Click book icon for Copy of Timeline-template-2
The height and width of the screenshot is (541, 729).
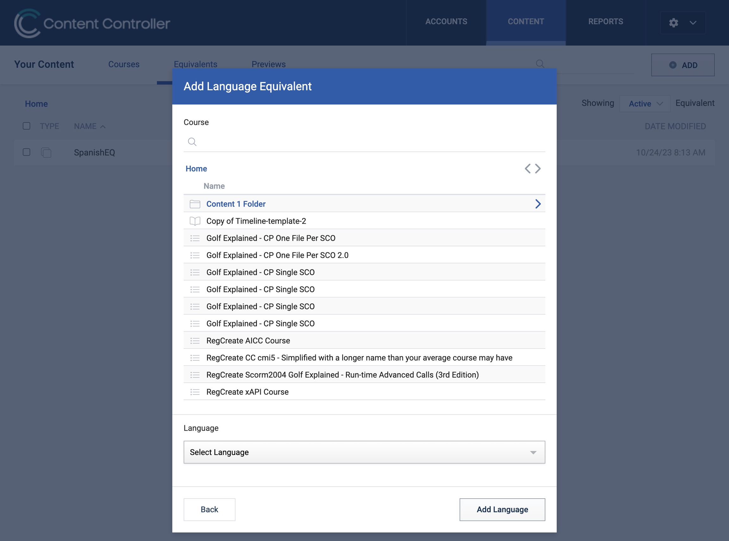coord(195,221)
